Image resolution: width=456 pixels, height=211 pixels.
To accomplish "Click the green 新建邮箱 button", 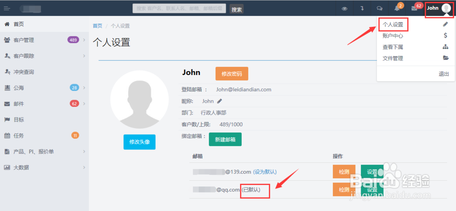I will [225, 140].
